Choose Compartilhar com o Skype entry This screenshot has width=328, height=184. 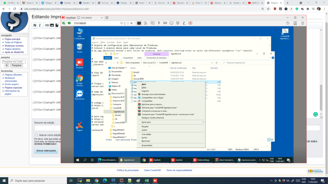pyautogui.click(x=152, y=98)
